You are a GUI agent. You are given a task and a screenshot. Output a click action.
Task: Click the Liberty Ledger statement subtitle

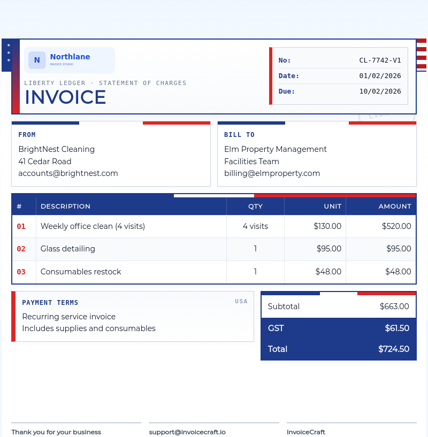[x=105, y=83]
